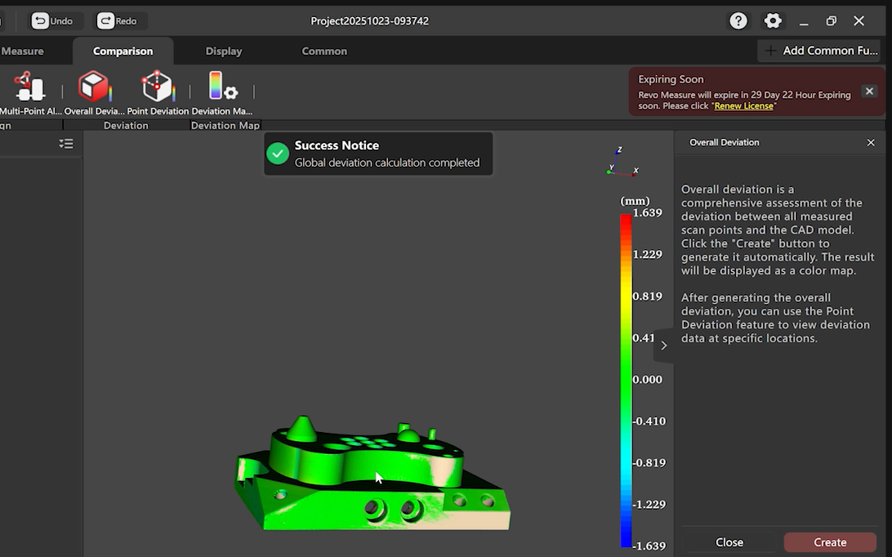Viewport: 892px width, 557px height.
Task: Open the Common tab
Action: (324, 51)
